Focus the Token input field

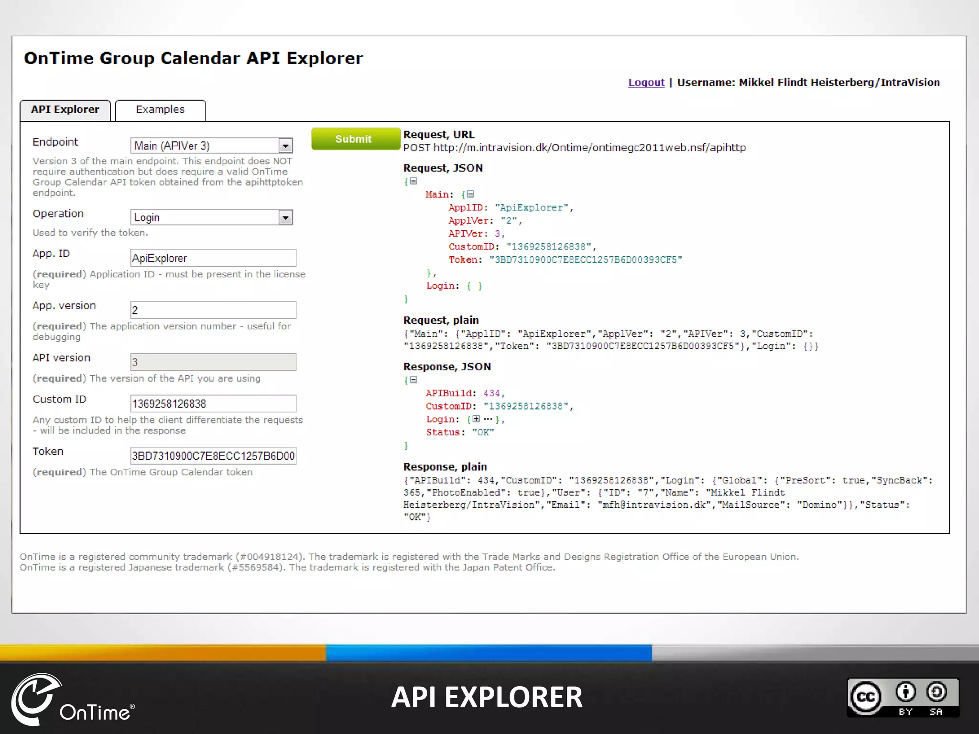(213, 456)
